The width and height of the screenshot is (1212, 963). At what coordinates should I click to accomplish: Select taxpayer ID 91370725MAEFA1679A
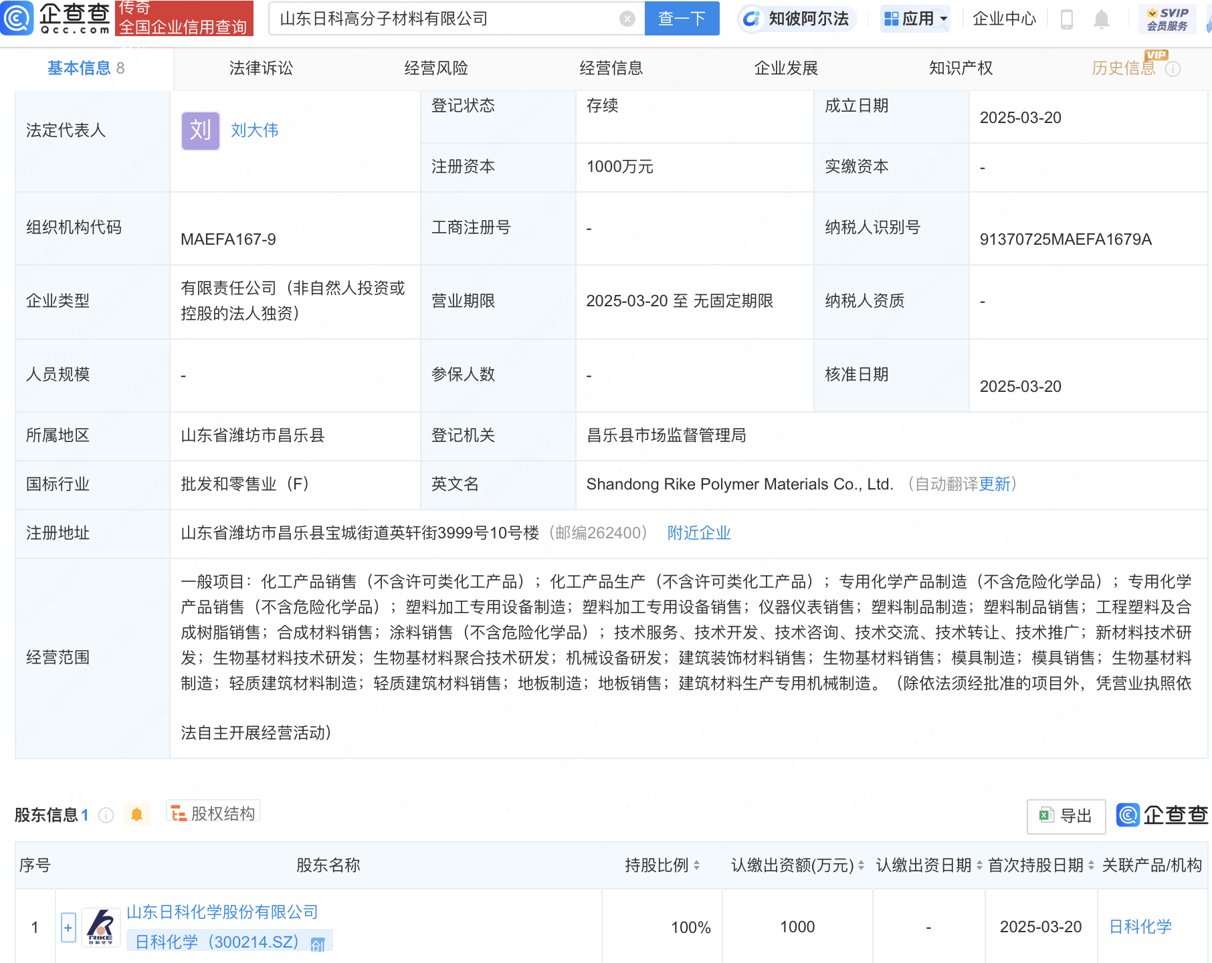pos(1066,239)
